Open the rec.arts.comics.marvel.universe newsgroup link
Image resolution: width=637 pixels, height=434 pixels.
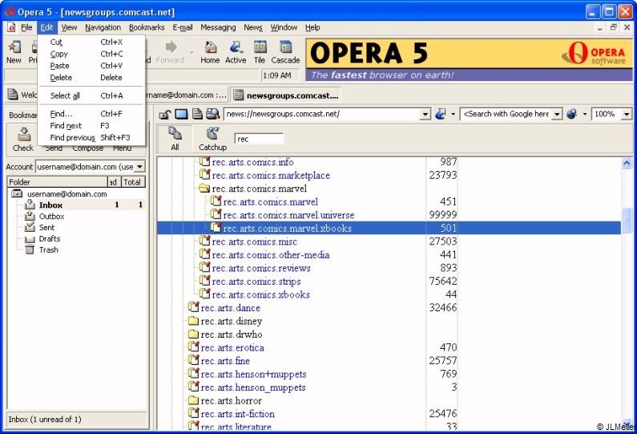[x=288, y=215]
